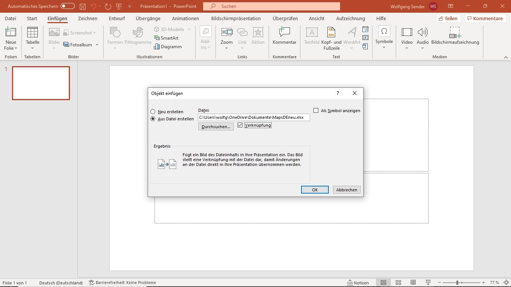Click the Abbrechen button

pyautogui.click(x=346, y=189)
